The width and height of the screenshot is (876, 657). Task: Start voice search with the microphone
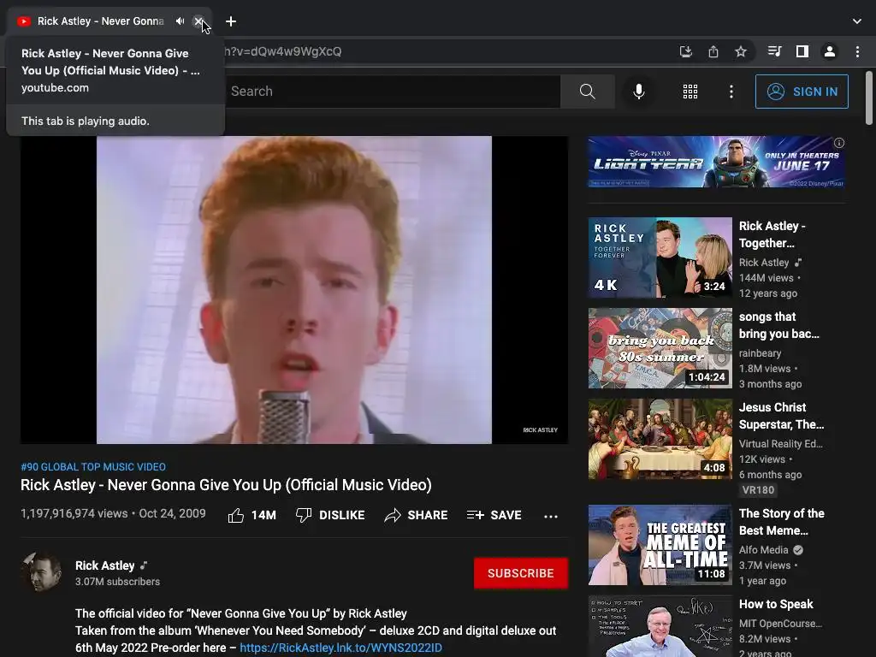(x=638, y=91)
